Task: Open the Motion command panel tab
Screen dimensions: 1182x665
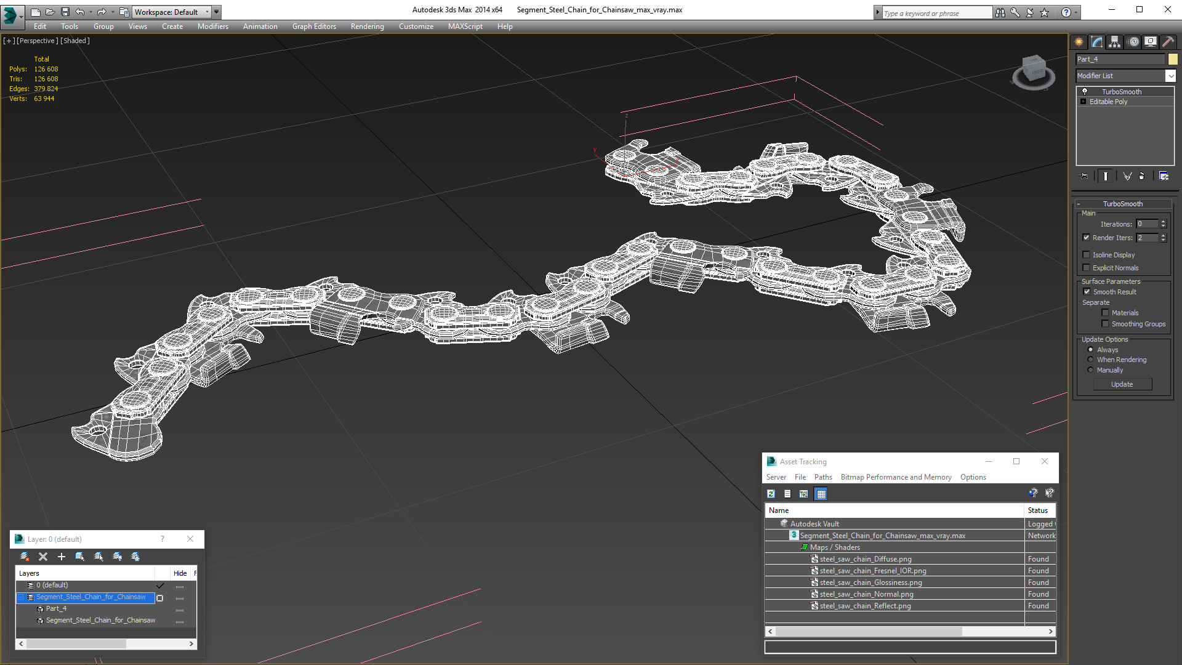Action: 1133,42
